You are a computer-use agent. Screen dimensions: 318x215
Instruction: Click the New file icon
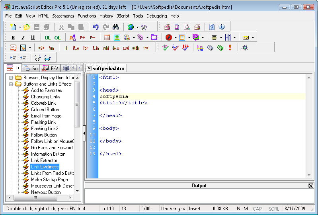pyautogui.click(x=13, y=27)
